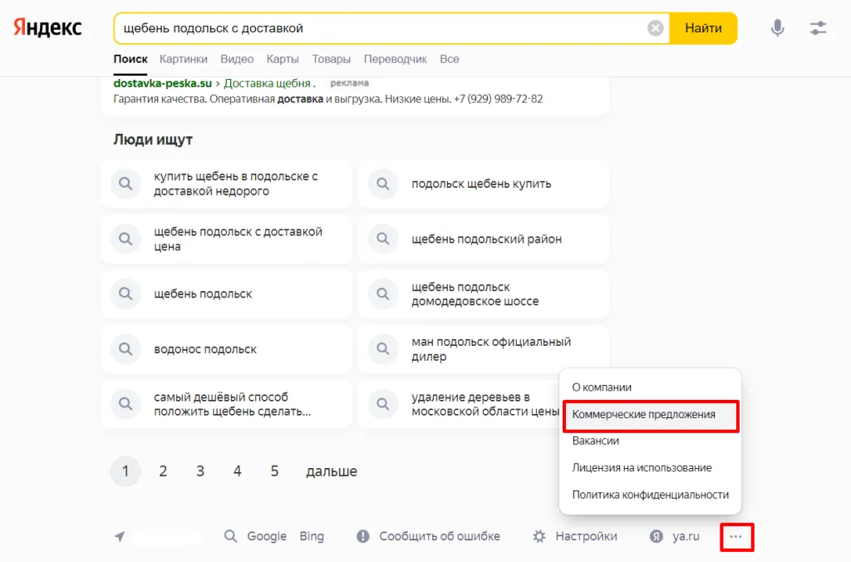This screenshot has height=562, width=851.
Task: Click the exclamation icon next to Сообщить об ошибке
Action: pos(362,536)
